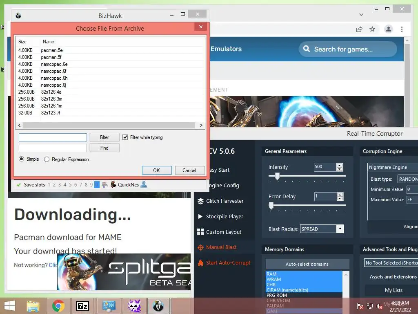Click the Manual Blast crosshair icon
The height and width of the screenshot is (314, 418).
pyautogui.click(x=200, y=247)
